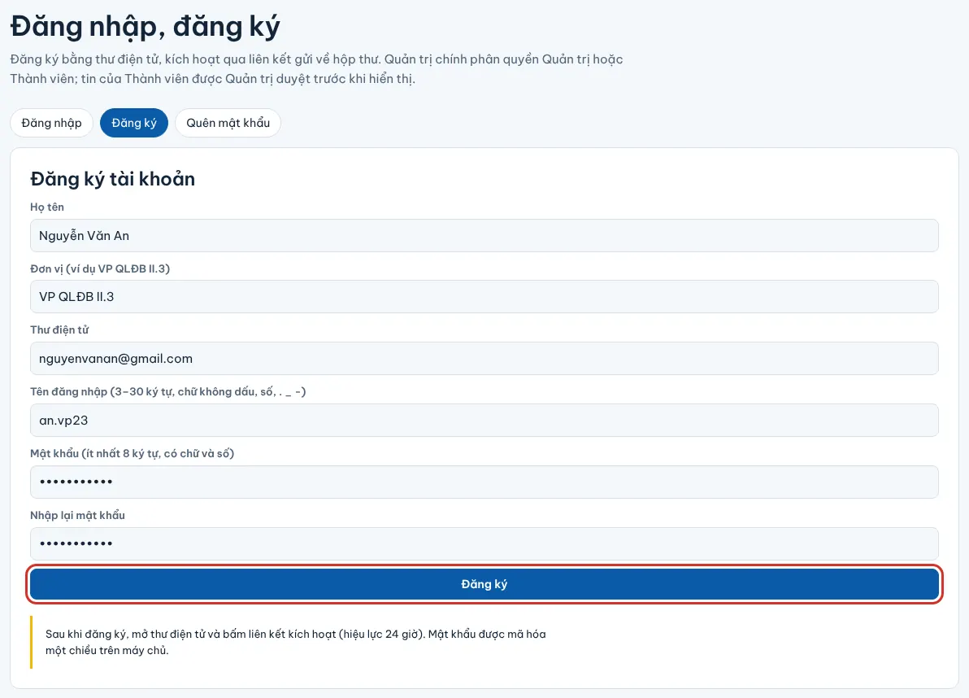Click the intro paragraph about Quản trị permissions
This screenshot has width=969, height=698.
tap(316, 68)
